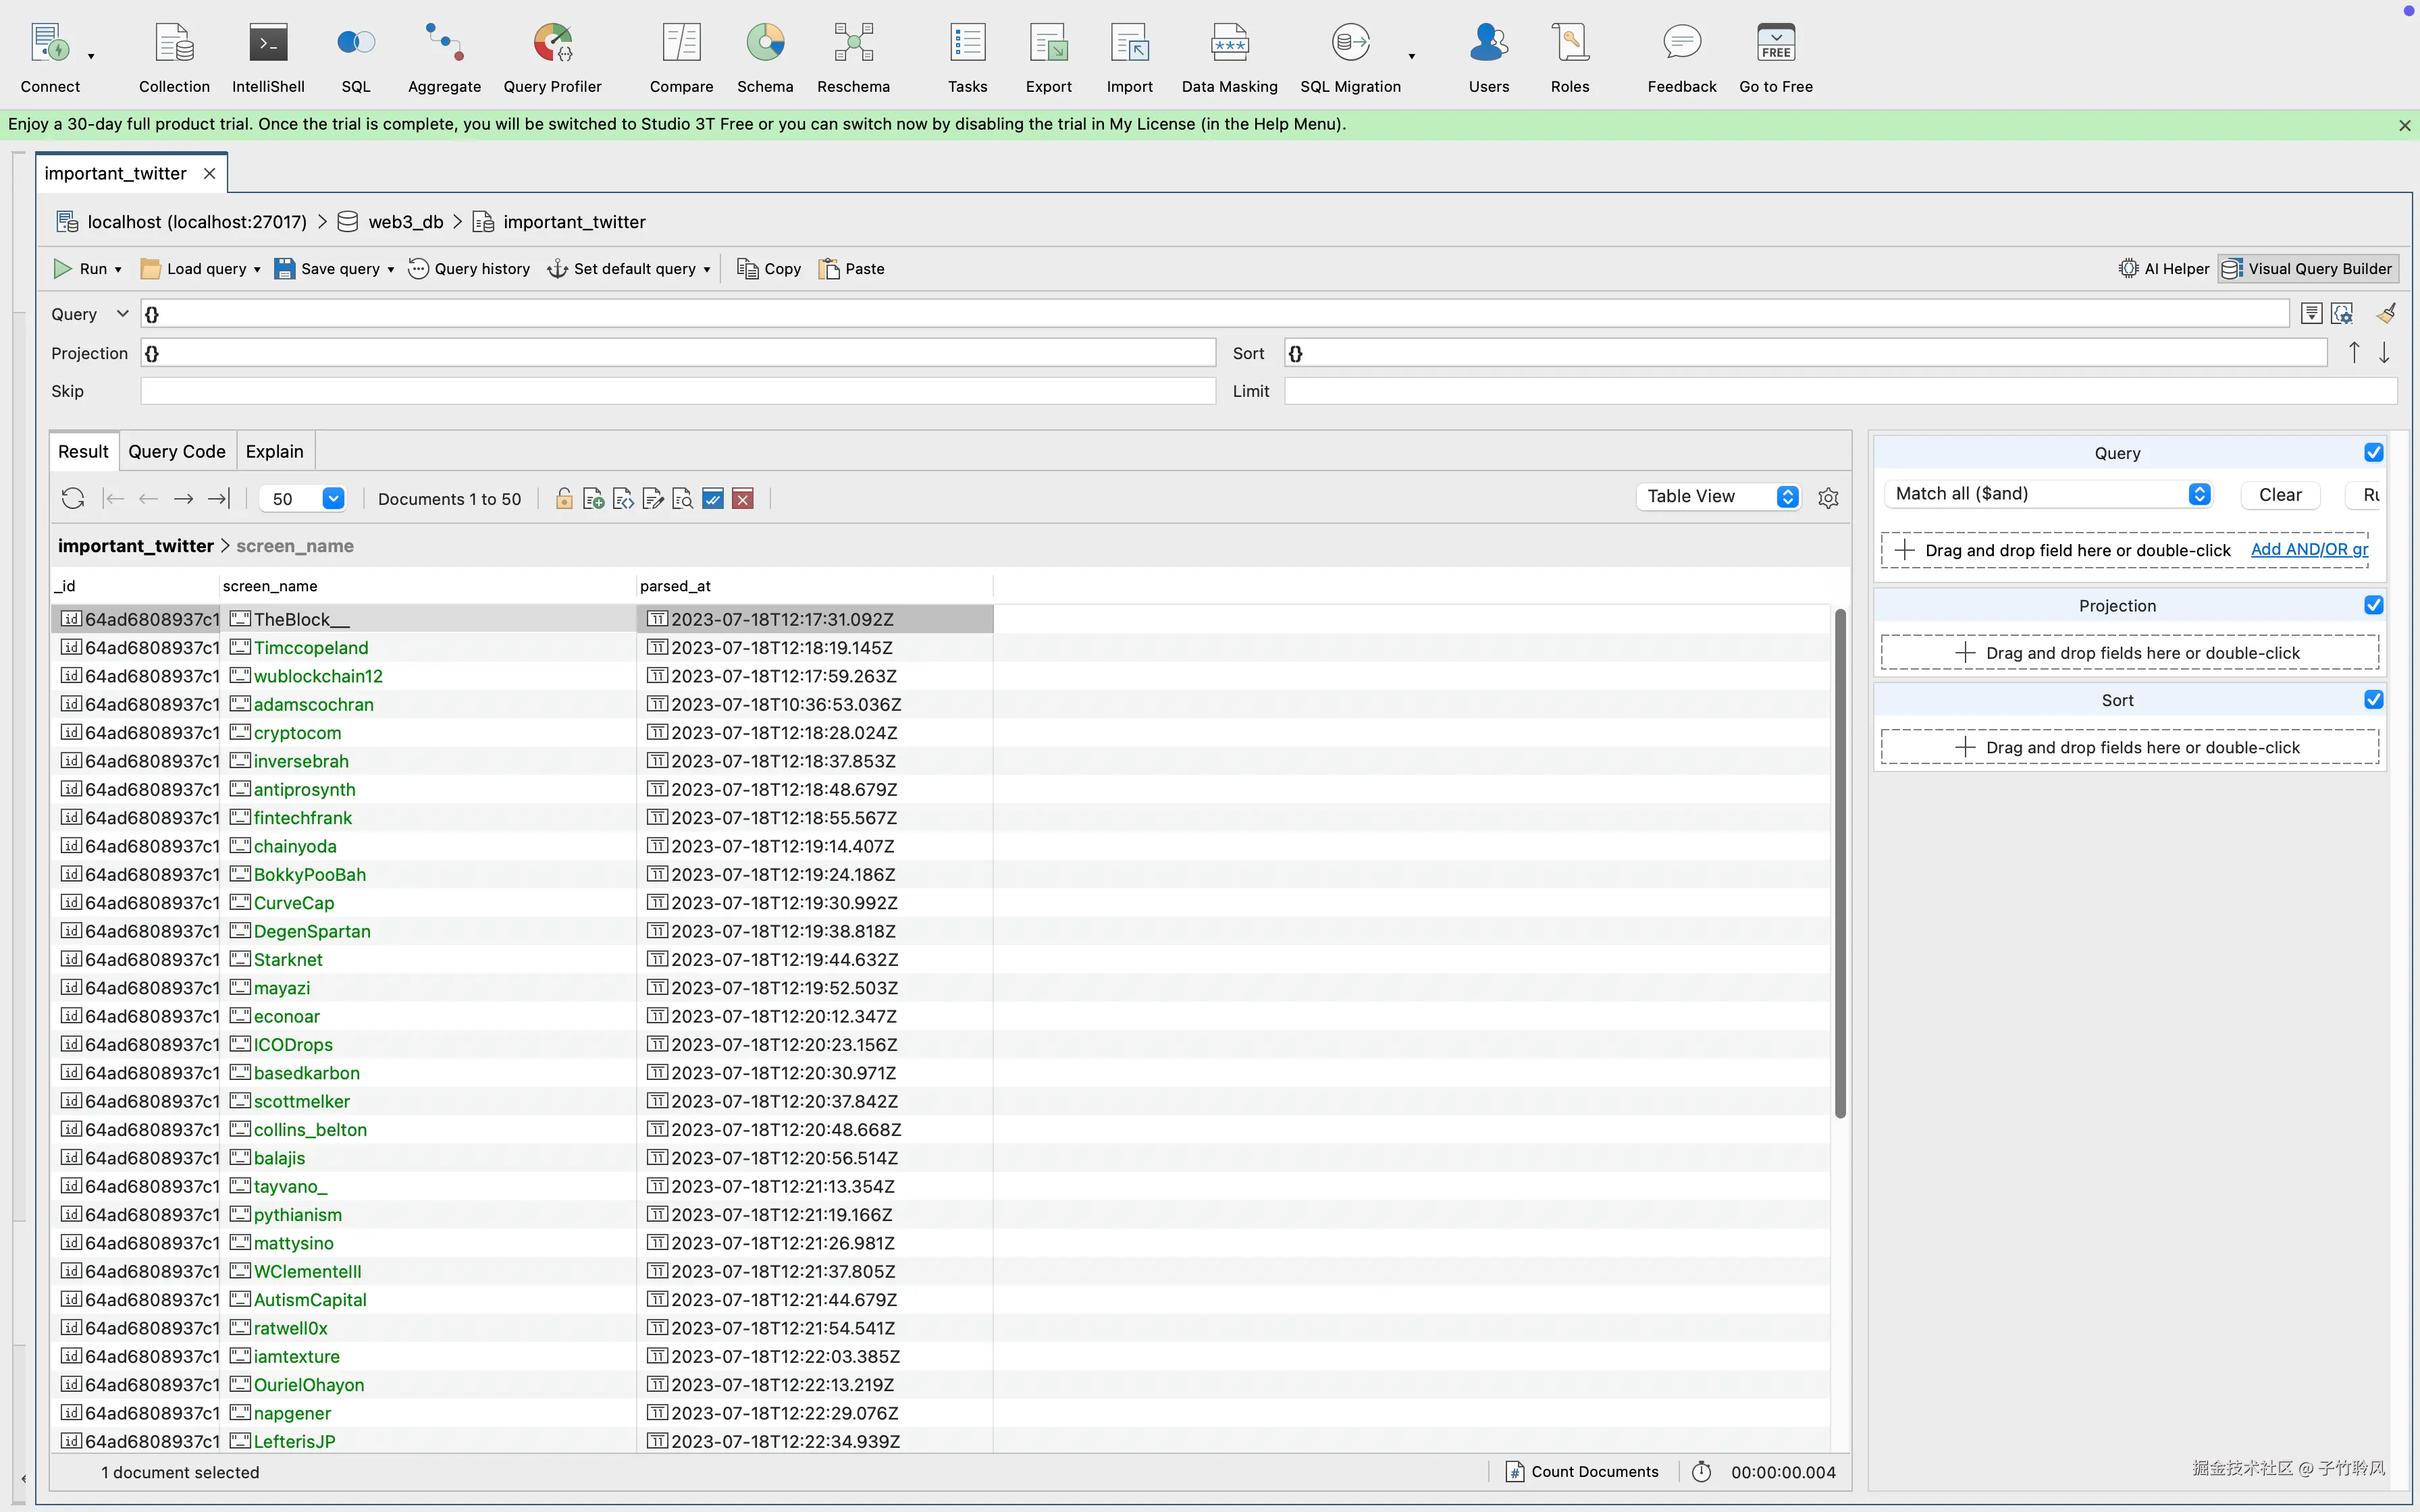The image size is (2420, 1512).
Task: Open the SQL Migration dropdown arrow
Action: point(1412,56)
